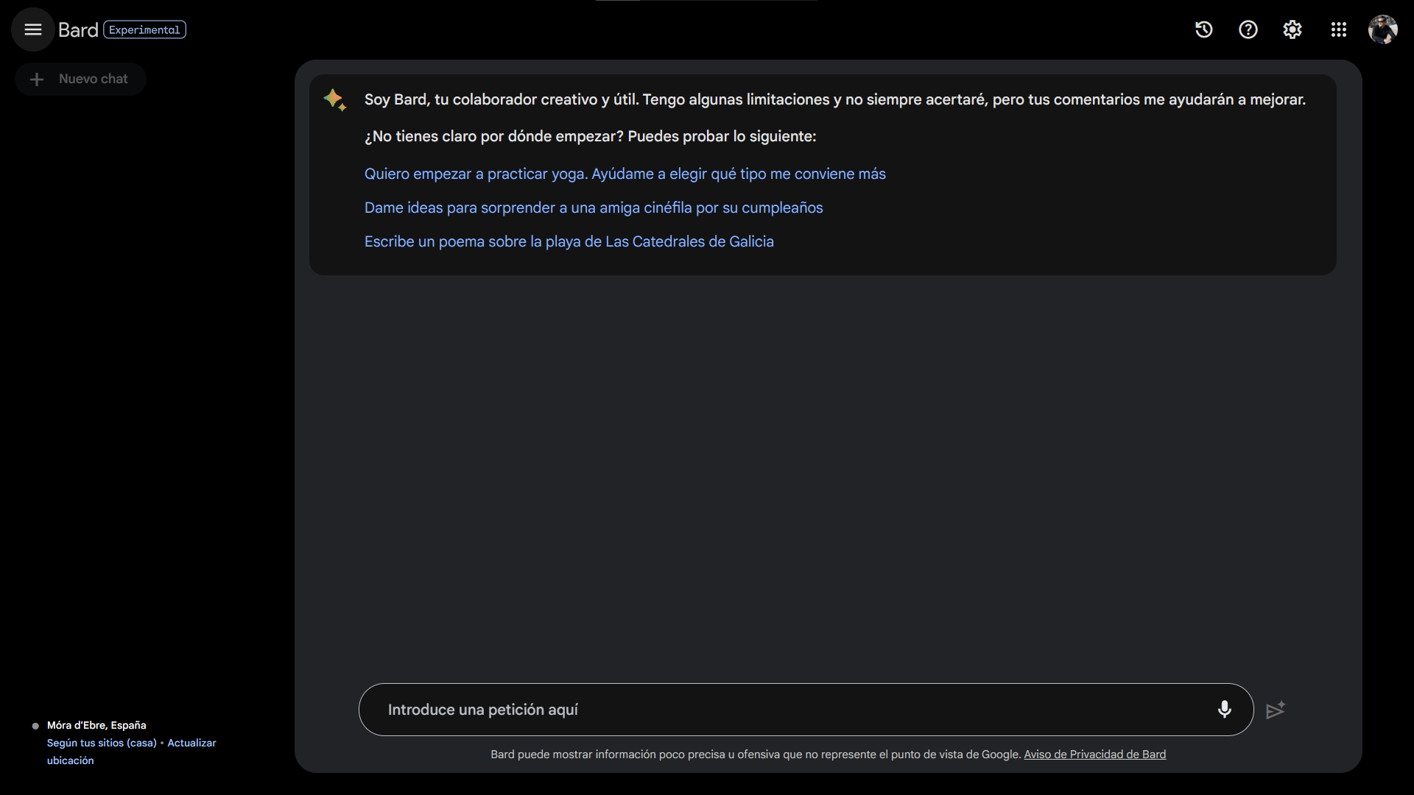Image resolution: width=1414 pixels, height=795 pixels.
Task: Open the settings gear icon
Action: coord(1292,29)
